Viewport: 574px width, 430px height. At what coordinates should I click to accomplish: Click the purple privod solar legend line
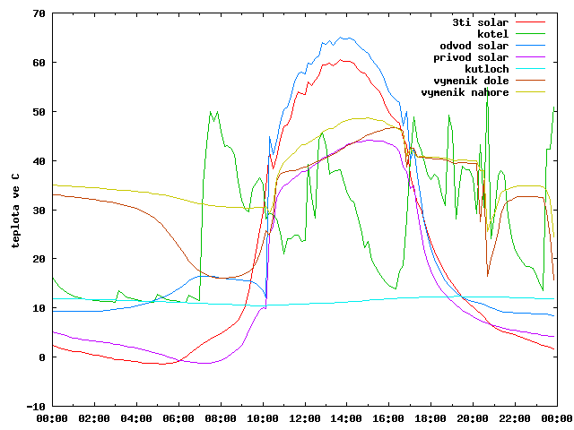pos(530,57)
